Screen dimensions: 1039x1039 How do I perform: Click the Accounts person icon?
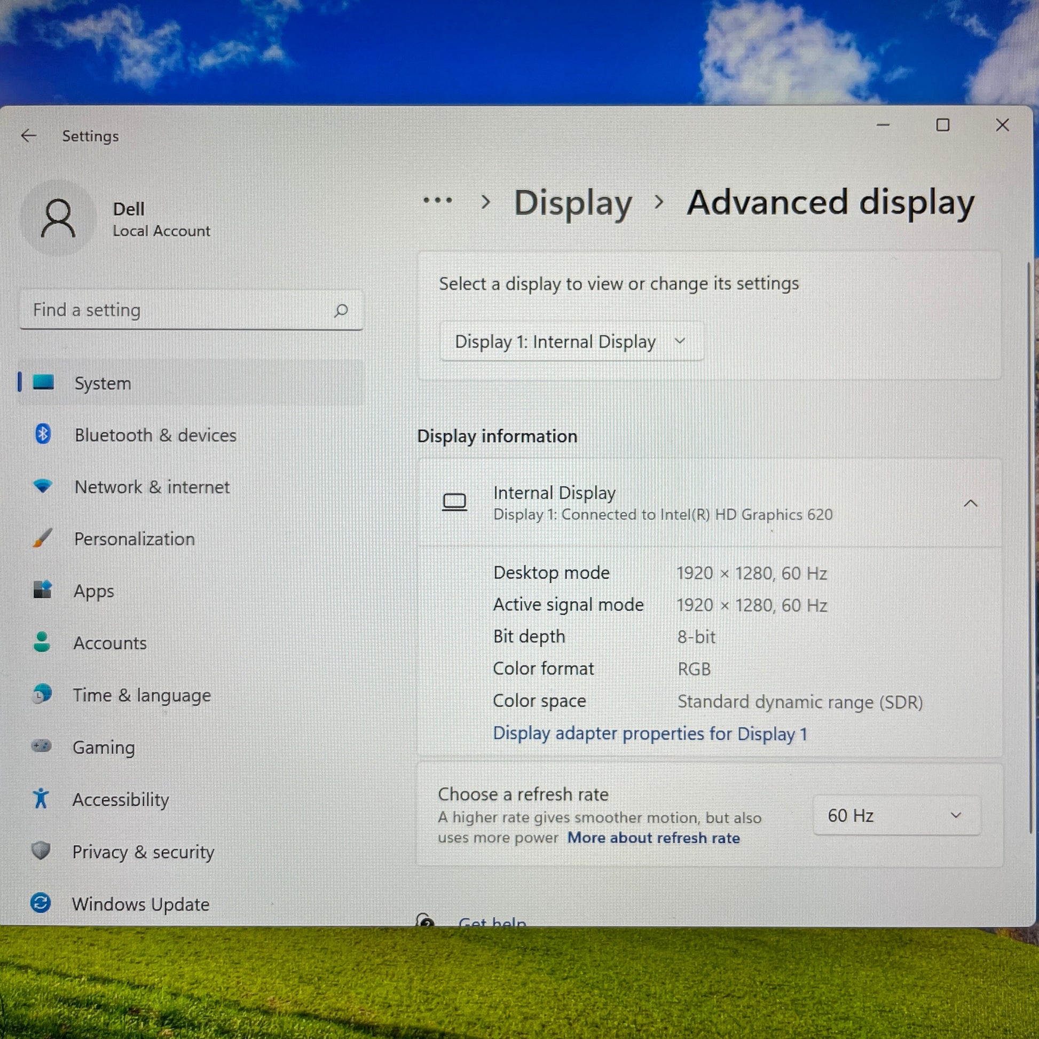(42, 642)
